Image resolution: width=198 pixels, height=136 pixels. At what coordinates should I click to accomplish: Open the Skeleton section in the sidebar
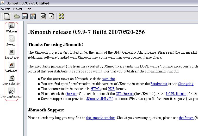pos(12,41)
